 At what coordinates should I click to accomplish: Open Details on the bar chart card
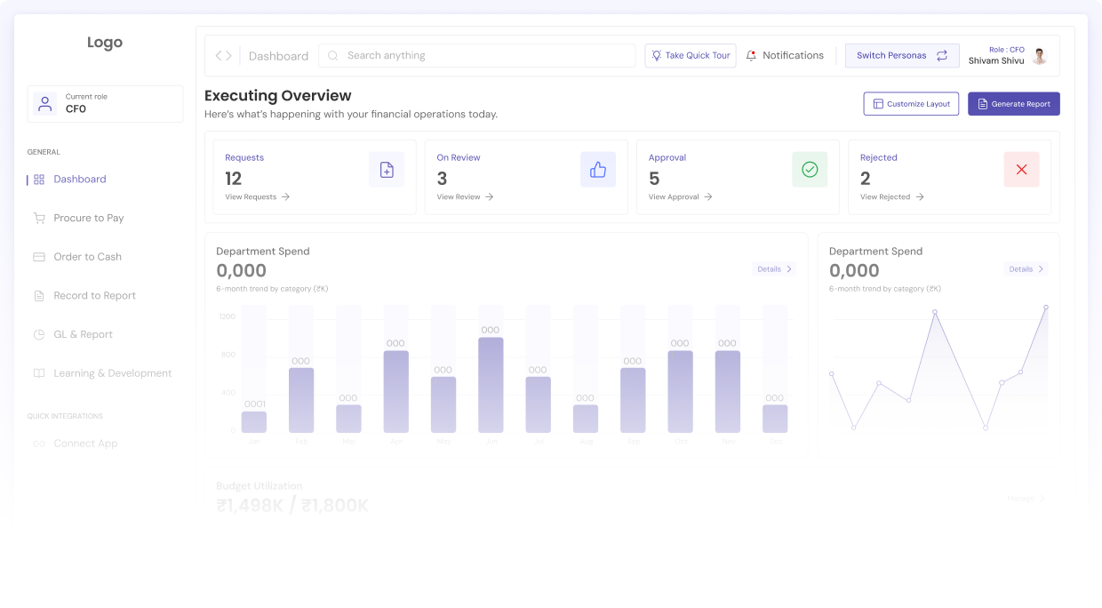coord(774,268)
